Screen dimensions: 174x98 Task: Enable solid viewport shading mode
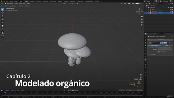point(137,4)
